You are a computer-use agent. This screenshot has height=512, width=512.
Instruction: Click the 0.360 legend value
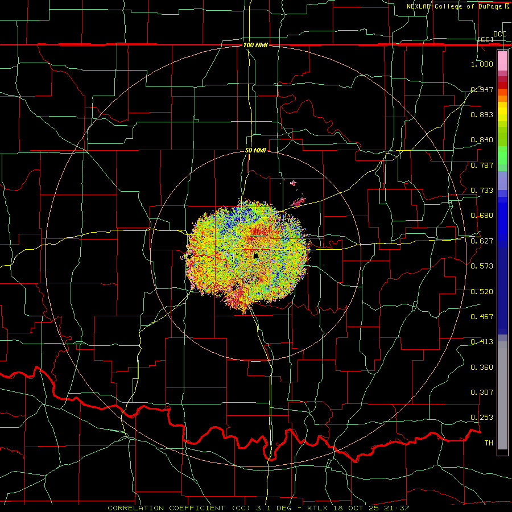(482, 368)
